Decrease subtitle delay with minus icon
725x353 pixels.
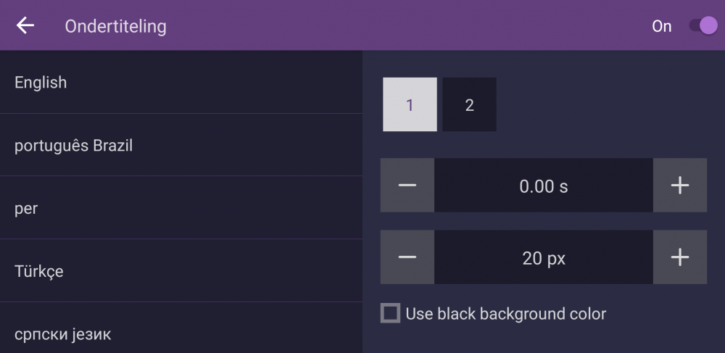407,186
